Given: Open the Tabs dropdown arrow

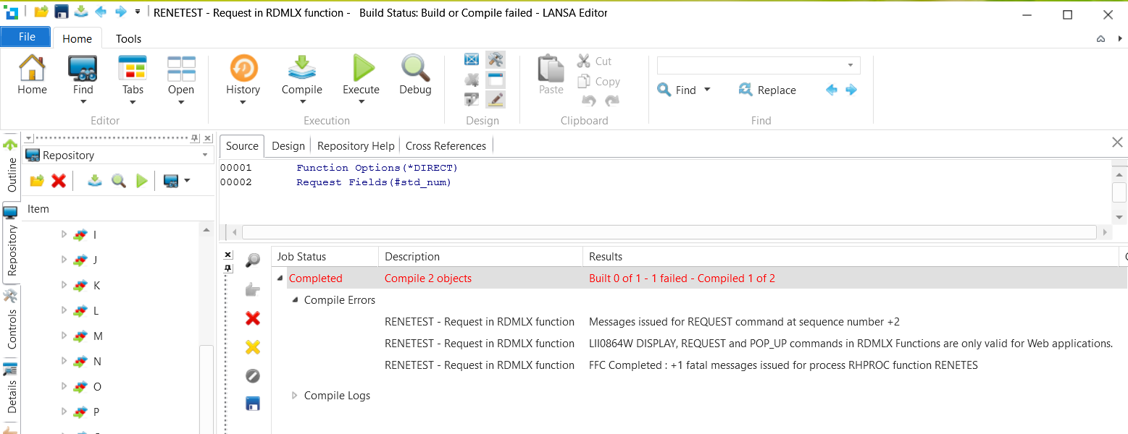Looking at the screenshot, I should pos(133,102).
